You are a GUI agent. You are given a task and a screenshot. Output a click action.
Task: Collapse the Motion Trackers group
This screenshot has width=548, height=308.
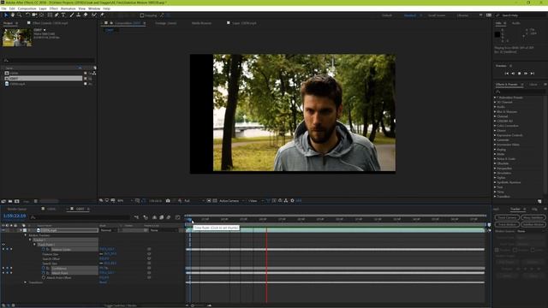(26, 235)
